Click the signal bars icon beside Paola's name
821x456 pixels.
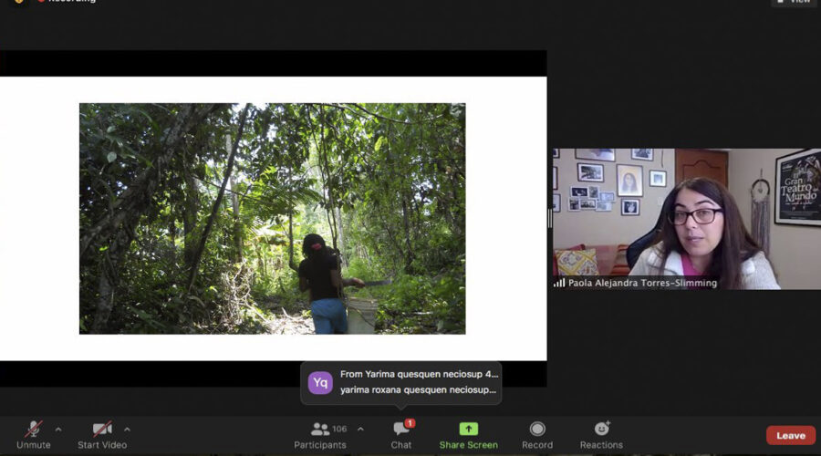[559, 284]
